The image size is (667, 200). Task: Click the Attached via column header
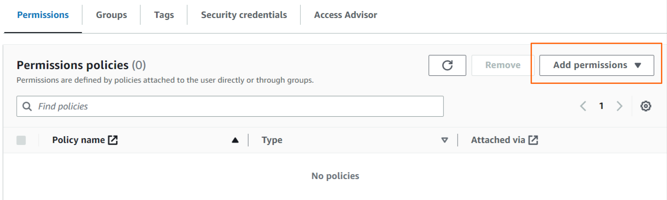click(498, 140)
